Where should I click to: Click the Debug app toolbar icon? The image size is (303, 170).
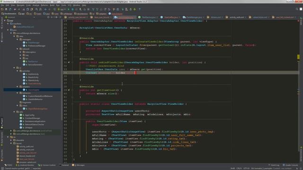[72, 9]
